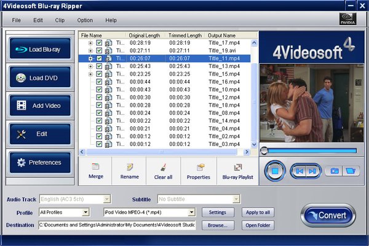369x246 pixels.
Task: Click the file list scroll right arrow
Action: coord(247,152)
